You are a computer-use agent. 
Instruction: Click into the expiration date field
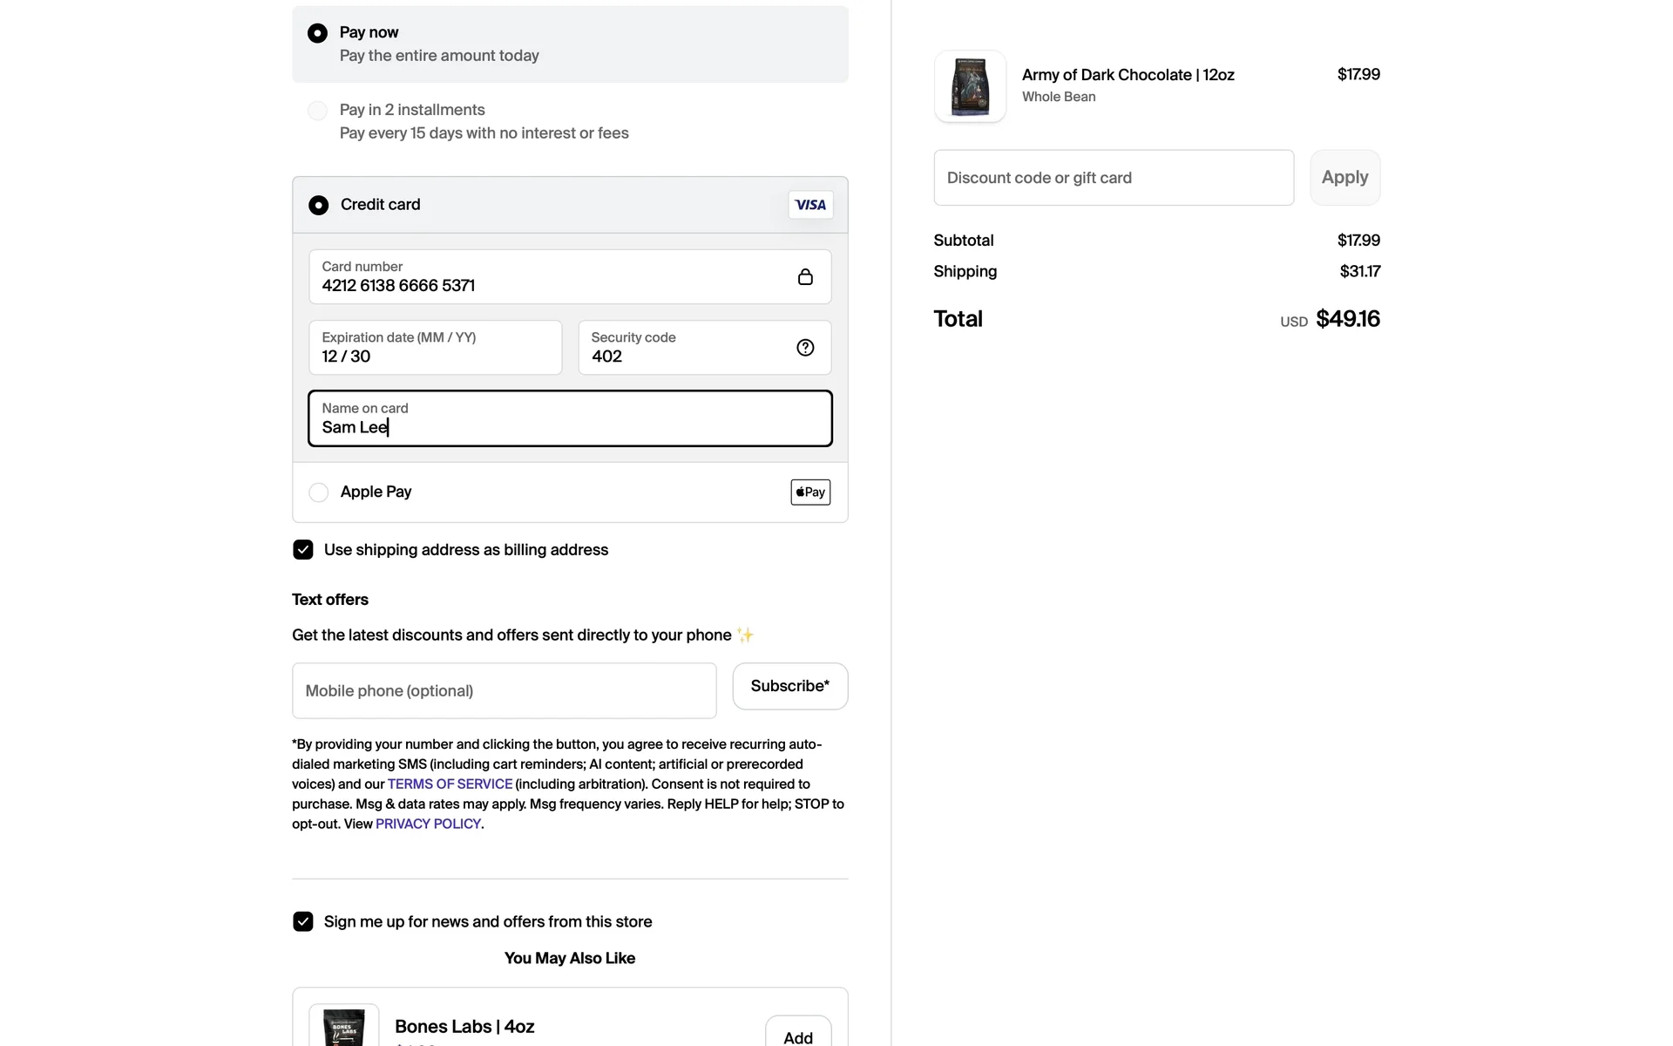pyautogui.click(x=435, y=348)
